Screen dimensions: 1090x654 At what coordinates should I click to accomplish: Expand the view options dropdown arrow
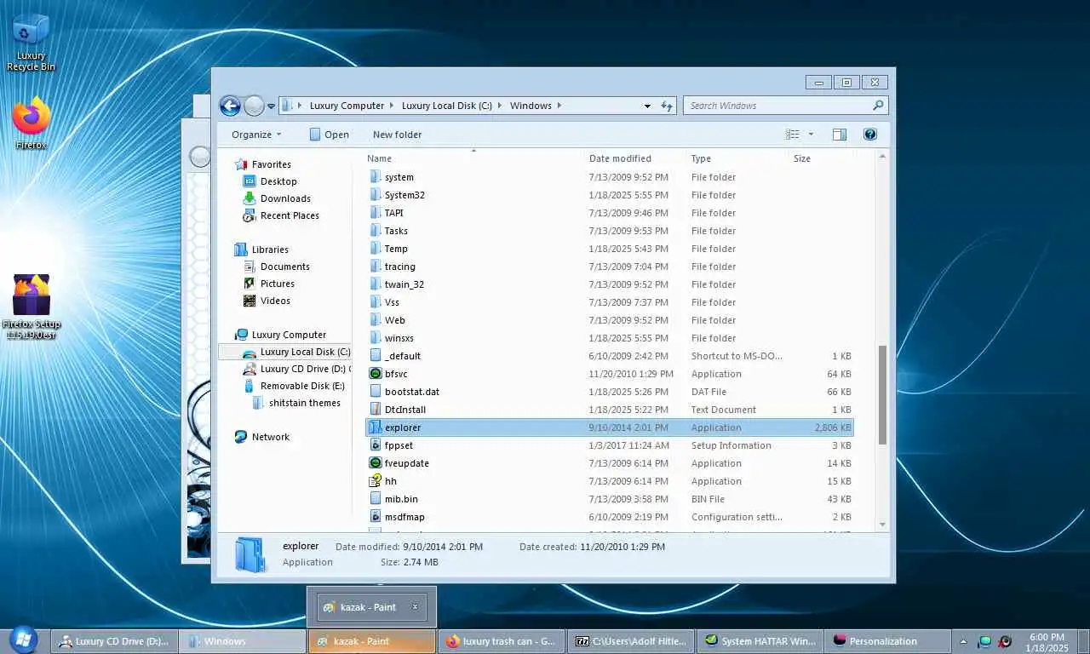pos(811,135)
